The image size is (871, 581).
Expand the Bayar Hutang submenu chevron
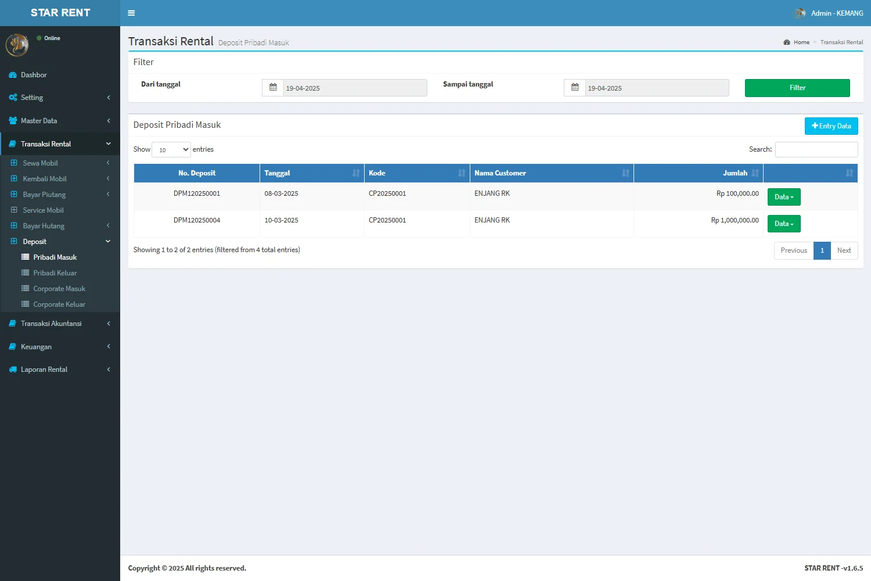(x=108, y=226)
